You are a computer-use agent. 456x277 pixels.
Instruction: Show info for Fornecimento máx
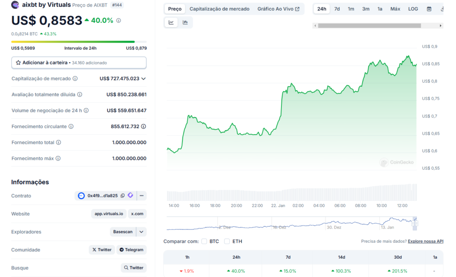pos(58,158)
